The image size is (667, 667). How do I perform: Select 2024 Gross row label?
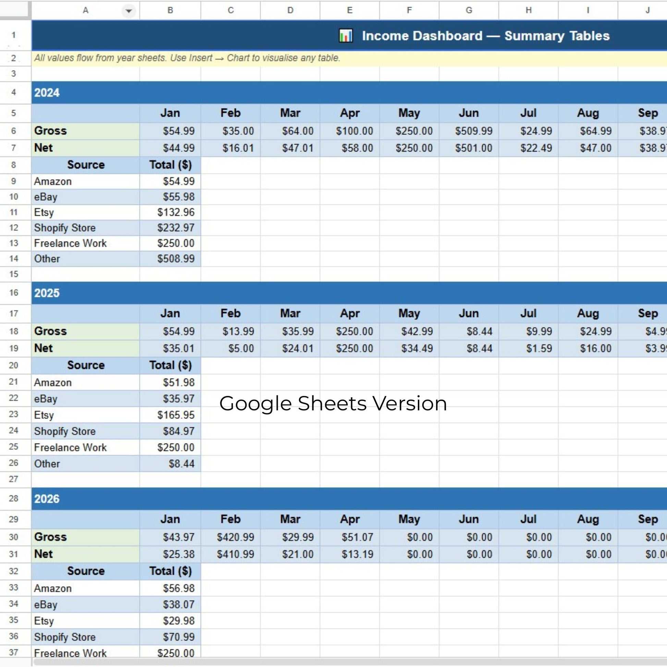pyautogui.click(x=86, y=131)
